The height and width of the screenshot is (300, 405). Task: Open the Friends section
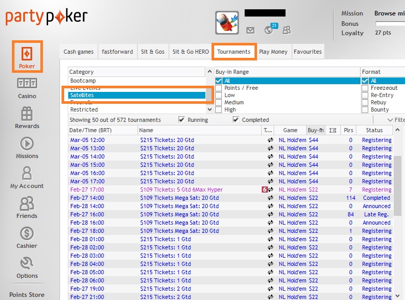tap(27, 208)
